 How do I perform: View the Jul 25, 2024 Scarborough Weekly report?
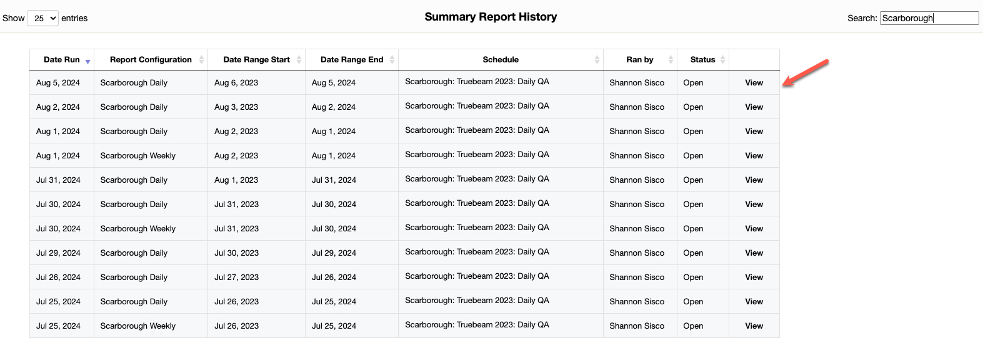[x=754, y=326]
